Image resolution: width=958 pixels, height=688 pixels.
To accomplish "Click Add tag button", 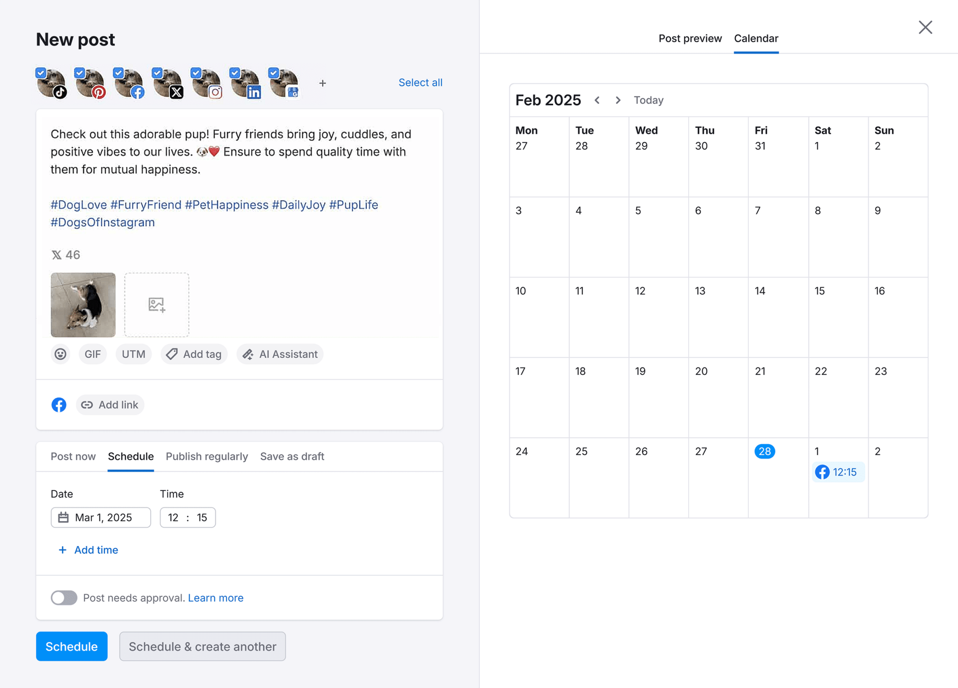I will tap(194, 354).
